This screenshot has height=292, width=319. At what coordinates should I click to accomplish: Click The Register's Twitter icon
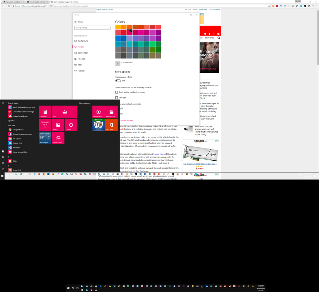(x=205, y=34)
